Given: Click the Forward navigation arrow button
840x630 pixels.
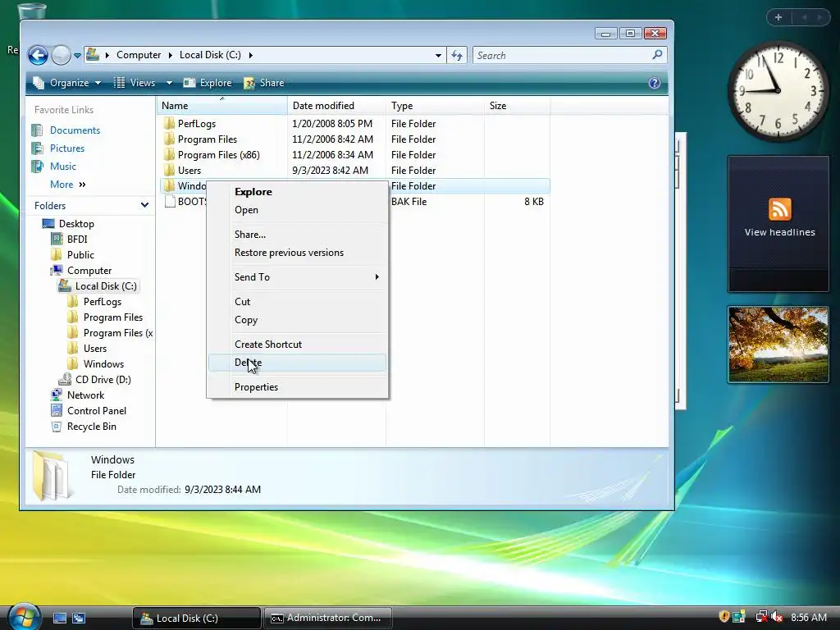Looking at the screenshot, I should point(61,55).
